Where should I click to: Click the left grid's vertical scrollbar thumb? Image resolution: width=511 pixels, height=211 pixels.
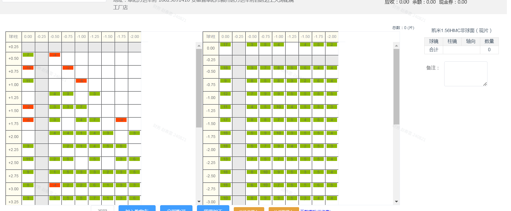tap(199, 88)
